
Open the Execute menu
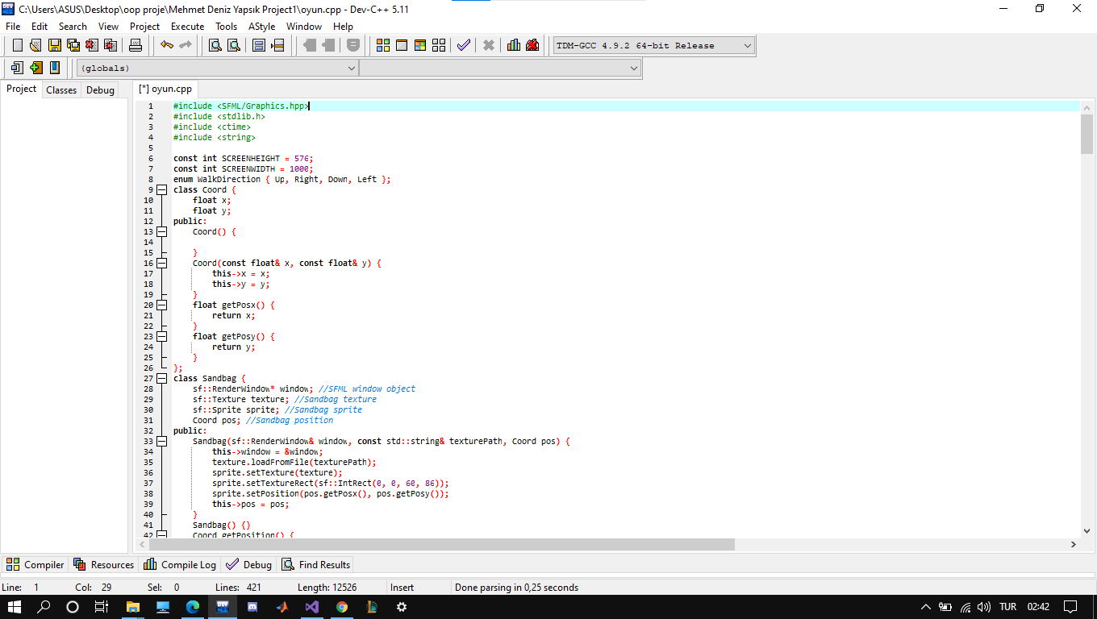tap(187, 26)
